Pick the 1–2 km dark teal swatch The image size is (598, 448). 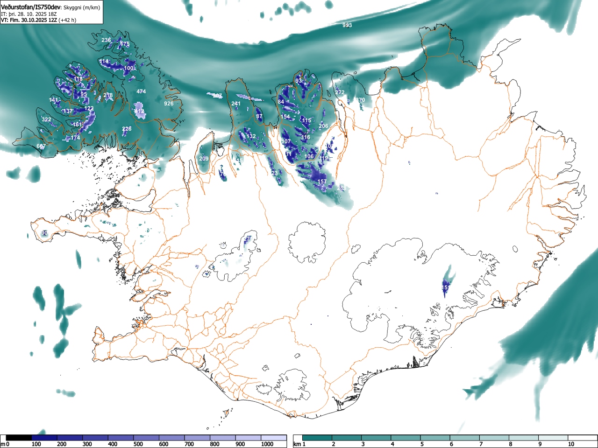pyautogui.click(x=317, y=438)
